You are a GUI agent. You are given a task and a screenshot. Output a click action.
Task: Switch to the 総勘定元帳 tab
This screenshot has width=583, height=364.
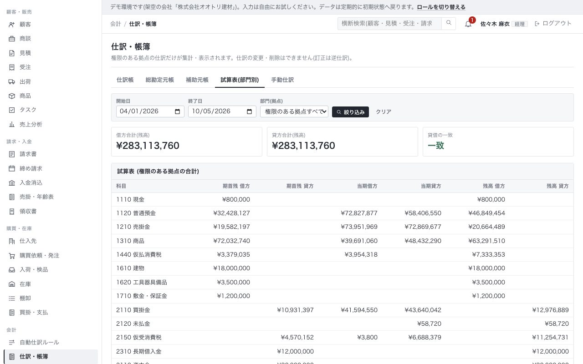pyautogui.click(x=160, y=80)
